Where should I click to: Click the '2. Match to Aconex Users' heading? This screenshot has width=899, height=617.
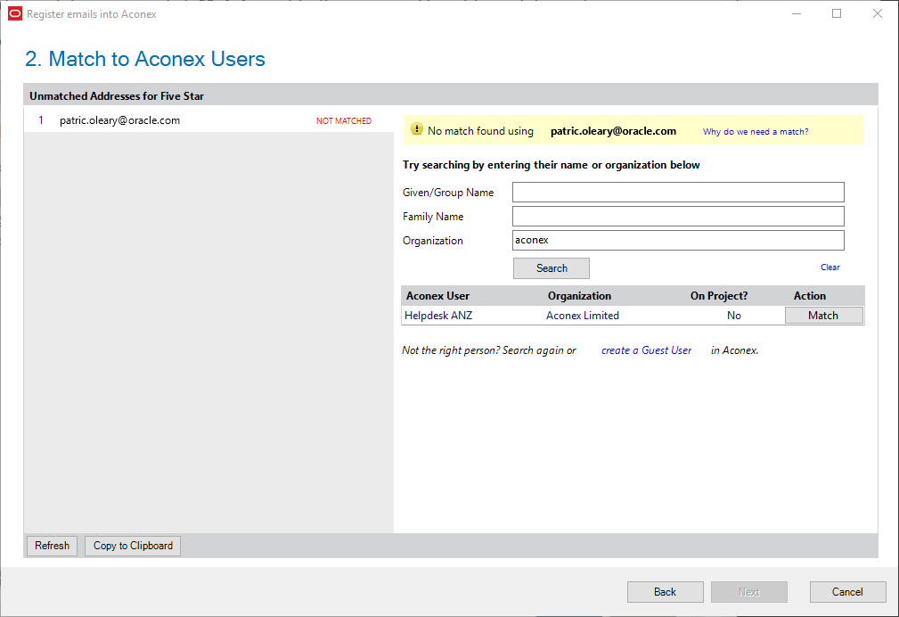(x=145, y=59)
